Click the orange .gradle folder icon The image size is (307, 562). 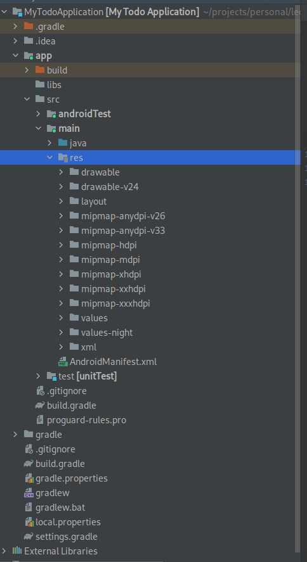[29, 26]
